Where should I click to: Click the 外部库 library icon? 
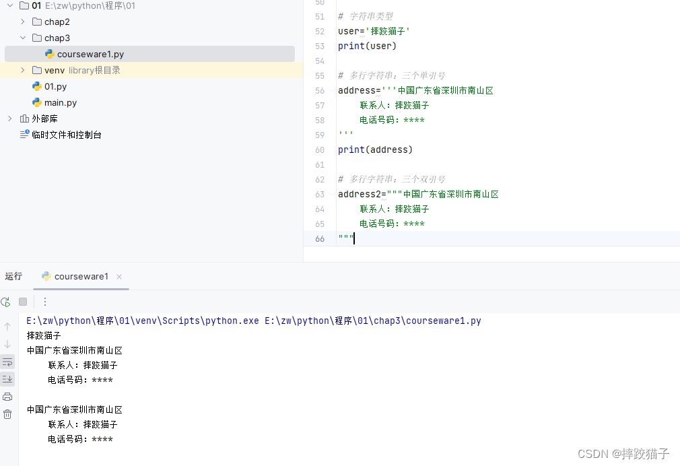(x=25, y=119)
